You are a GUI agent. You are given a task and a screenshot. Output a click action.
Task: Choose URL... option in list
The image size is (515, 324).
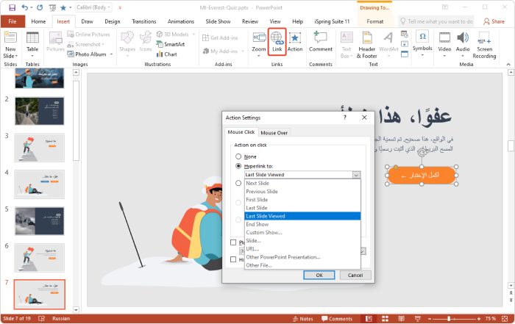tap(302, 249)
